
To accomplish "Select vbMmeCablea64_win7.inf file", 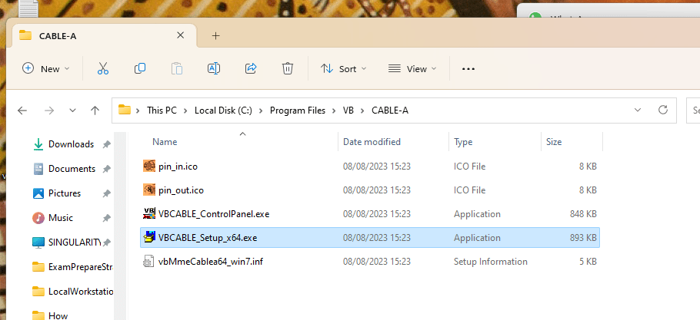I will pyautogui.click(x=370, y=261).
